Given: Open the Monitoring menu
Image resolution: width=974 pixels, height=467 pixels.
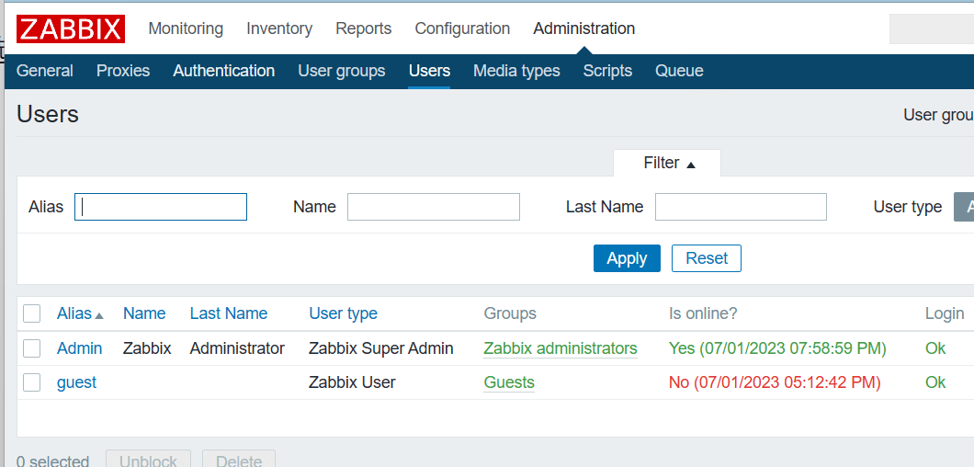Looking at the screenshot, I should pyautogui.click(x=186, y=28).
